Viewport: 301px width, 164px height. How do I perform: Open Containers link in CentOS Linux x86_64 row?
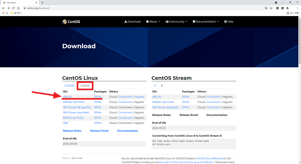(125, 97)
